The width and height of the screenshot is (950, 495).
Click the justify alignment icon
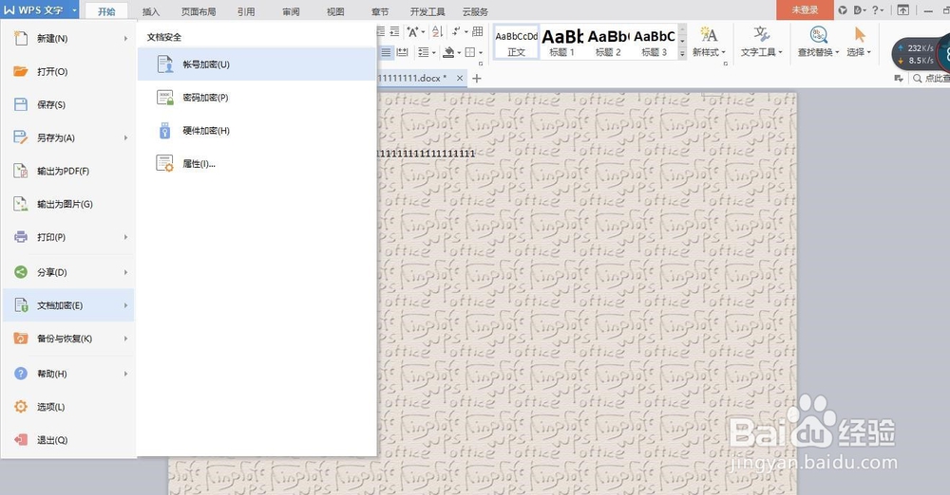[386, 53]
